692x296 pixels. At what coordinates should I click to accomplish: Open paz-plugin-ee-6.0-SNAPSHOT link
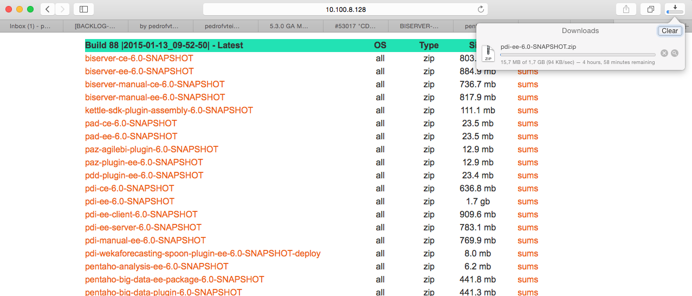[144, 162]
